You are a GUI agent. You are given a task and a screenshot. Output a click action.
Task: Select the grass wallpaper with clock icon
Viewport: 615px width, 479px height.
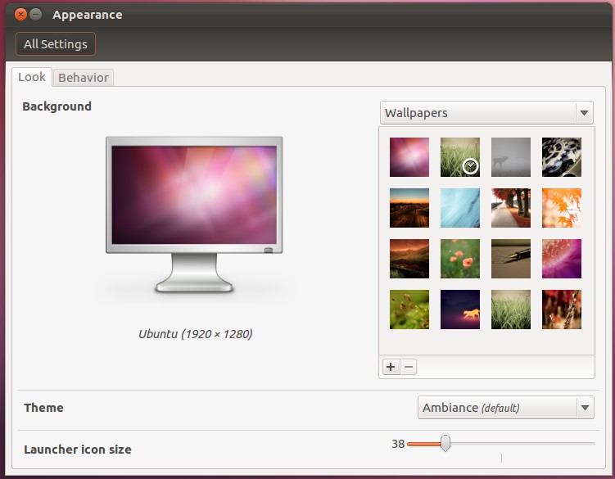point(460,157)
